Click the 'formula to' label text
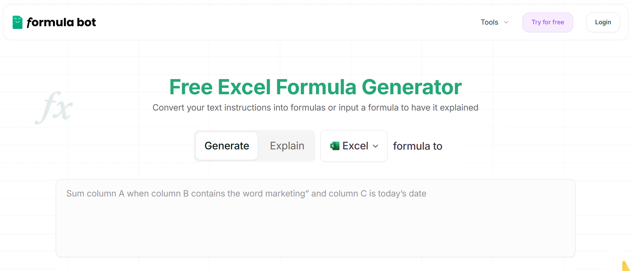634x271 pixels. pyautogui.click(x=417, y=146)
